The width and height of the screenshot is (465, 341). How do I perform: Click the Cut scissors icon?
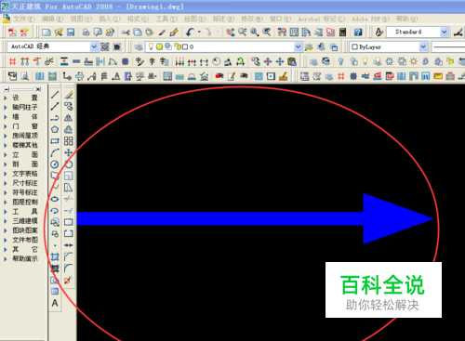[x=126, y=32]
